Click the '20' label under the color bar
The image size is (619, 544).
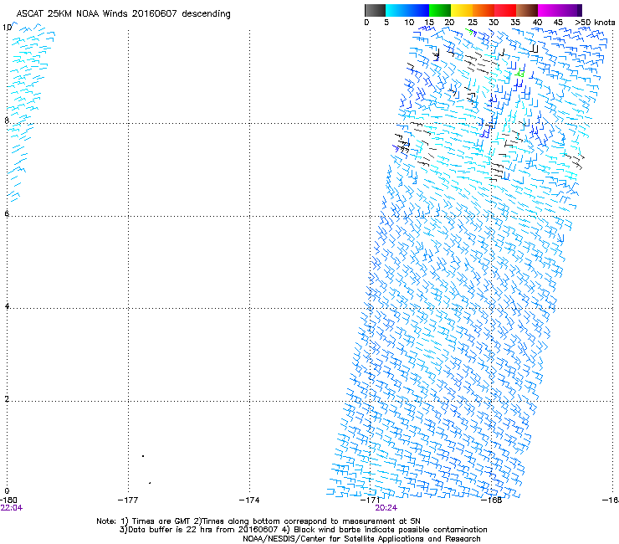(449, 23)
